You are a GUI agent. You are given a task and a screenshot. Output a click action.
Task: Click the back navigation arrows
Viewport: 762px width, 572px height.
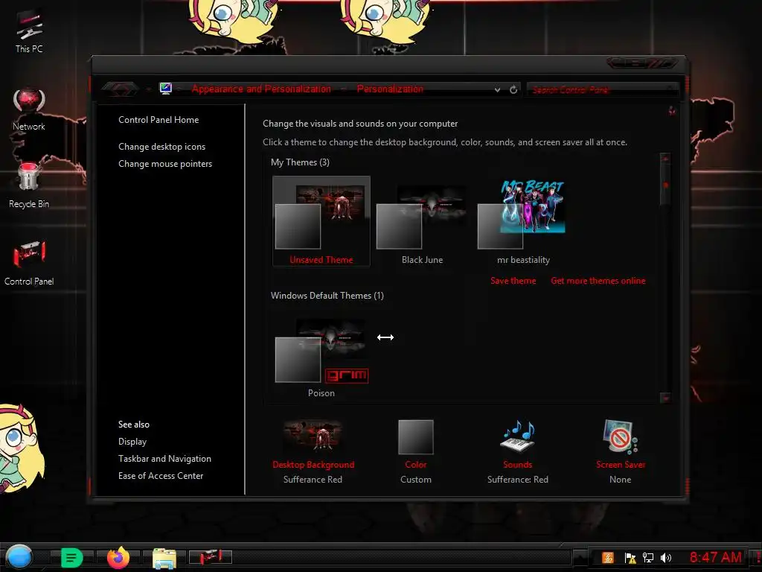pos(120,89)
